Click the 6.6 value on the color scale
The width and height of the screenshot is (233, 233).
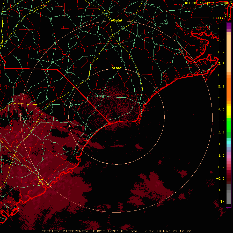point(221,75)
